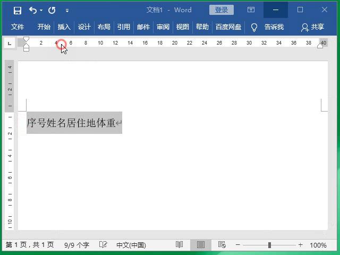Click the 告诉我 search box
The width and height of the screenshot is (340, 255).
pyautogui.click(x=274, y=27)
